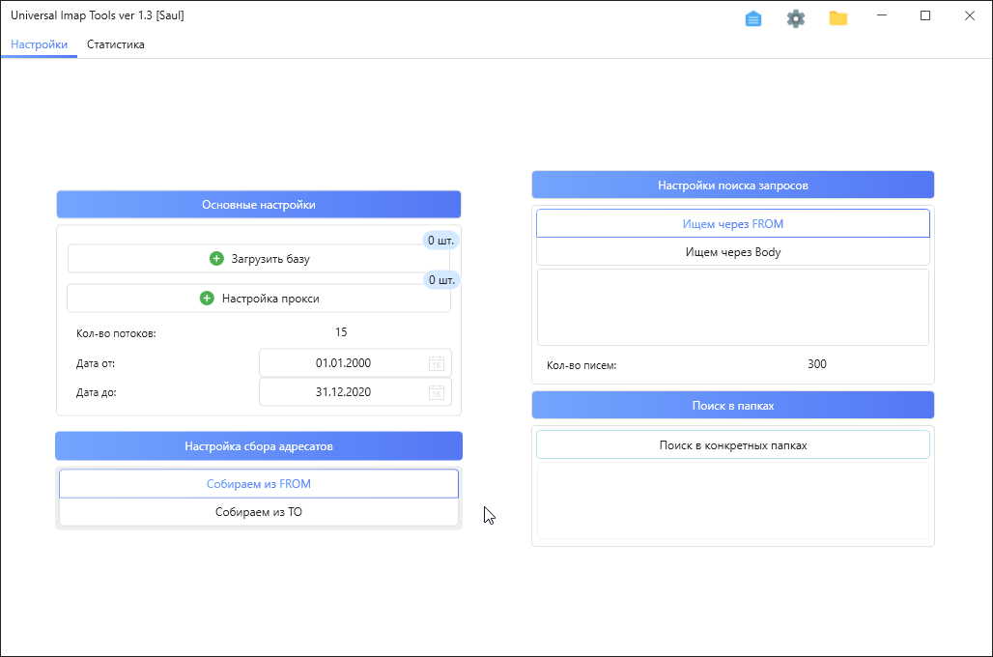This screenshot has width=993, height=657.
Task: Open settings via the gear icon
Action: pyautogui.click(x=796, y=18)
